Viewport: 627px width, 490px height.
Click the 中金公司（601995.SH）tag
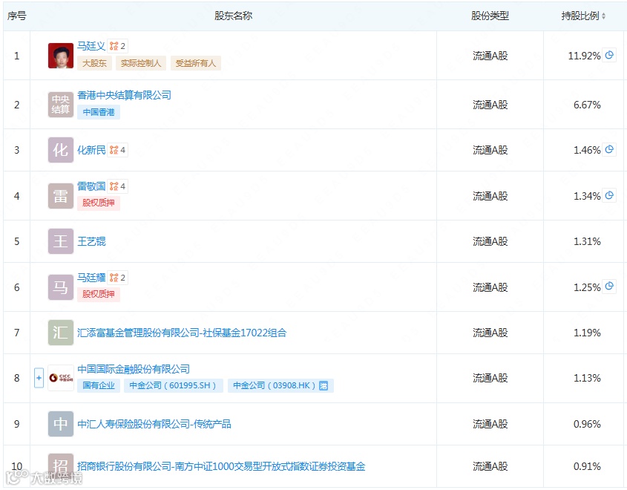click(173, 385)
